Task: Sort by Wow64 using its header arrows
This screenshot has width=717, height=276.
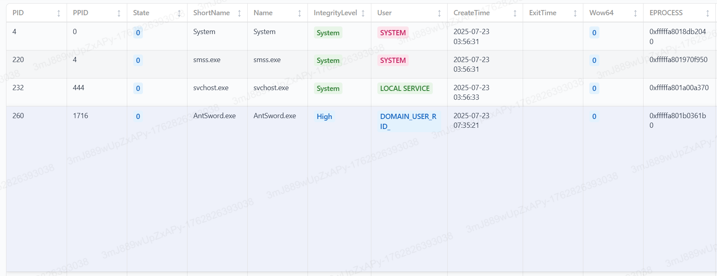Action: click(635, 13)
